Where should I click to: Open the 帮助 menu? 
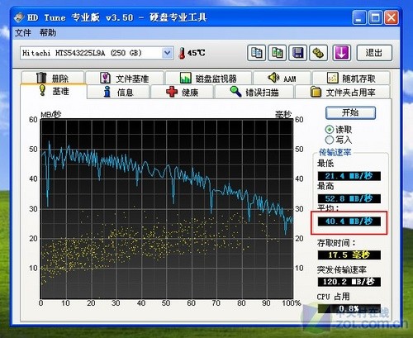point(48,33)
